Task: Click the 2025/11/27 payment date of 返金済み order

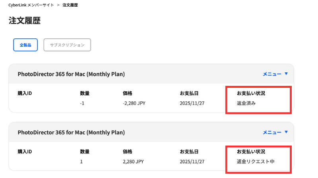Action: [x=191, y=103]
